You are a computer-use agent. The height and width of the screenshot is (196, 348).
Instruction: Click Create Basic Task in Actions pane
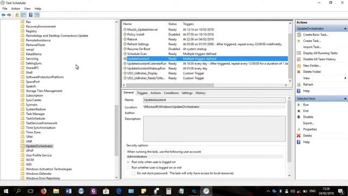click(x=315, y=35)
